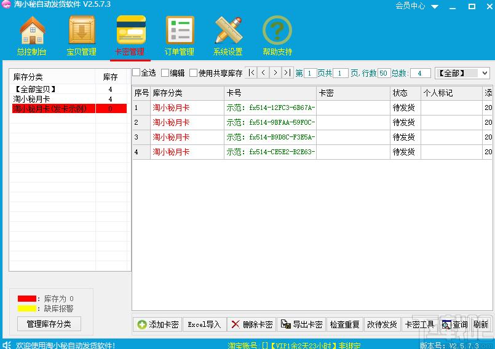The image size is (495, 349).
Task: Select card fx514-B9D8C-F3E5A- row
Action: point(312,137)
